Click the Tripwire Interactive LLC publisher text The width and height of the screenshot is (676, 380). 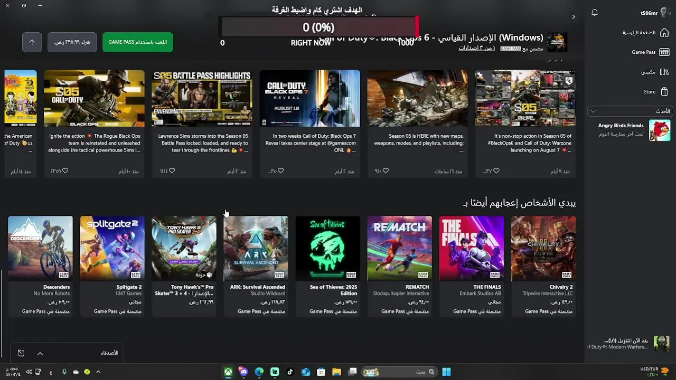coord(548,293)
